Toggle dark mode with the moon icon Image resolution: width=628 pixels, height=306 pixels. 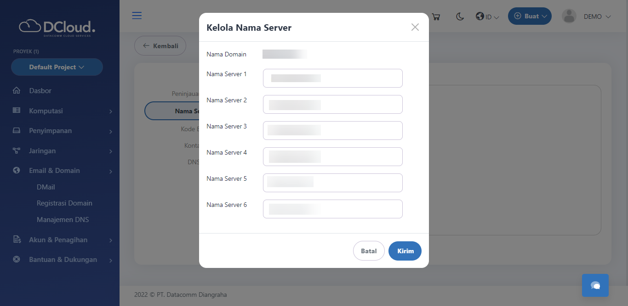pos(460,16)
